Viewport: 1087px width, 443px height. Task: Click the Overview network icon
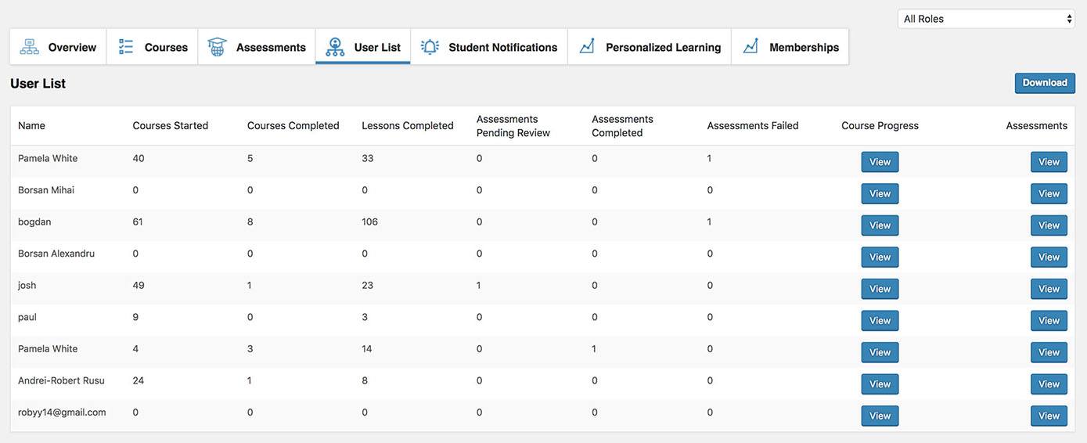29,47
